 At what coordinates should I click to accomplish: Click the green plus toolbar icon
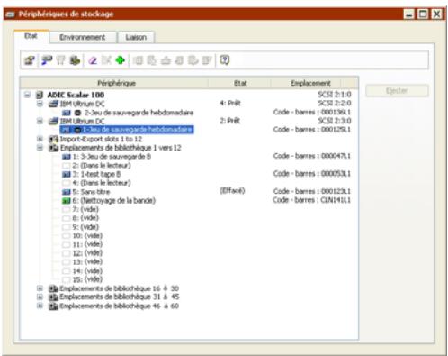tap(121, 60)
